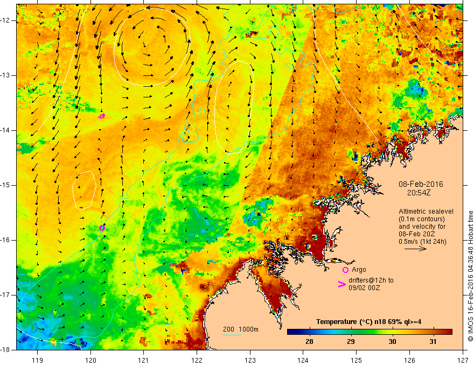
Task: Click the longitude axis label 119
Action: pos(38,360)
